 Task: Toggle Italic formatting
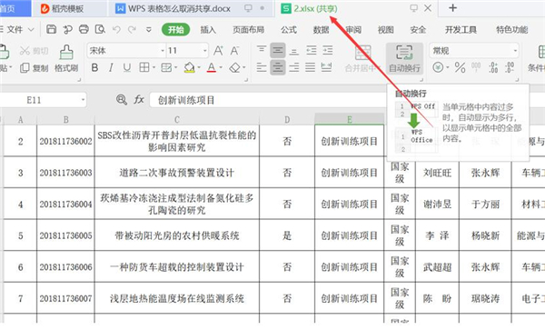click(x=111, y=67)
